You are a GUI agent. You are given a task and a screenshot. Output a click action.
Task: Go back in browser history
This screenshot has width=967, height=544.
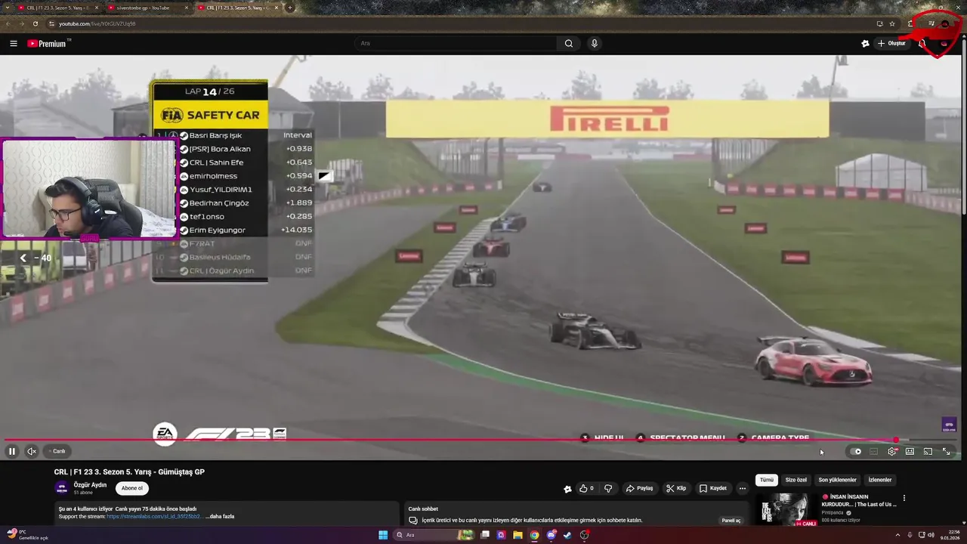click(8, 23)
